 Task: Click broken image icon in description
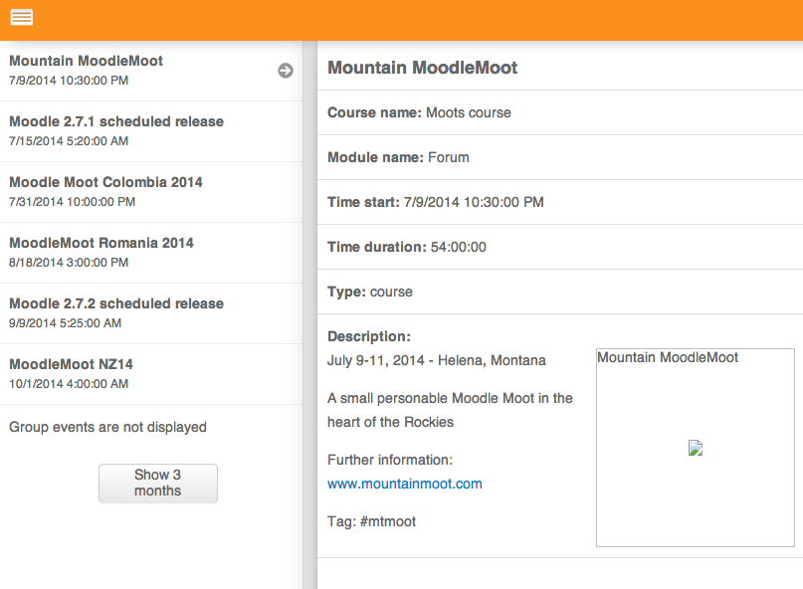[695, 448]
